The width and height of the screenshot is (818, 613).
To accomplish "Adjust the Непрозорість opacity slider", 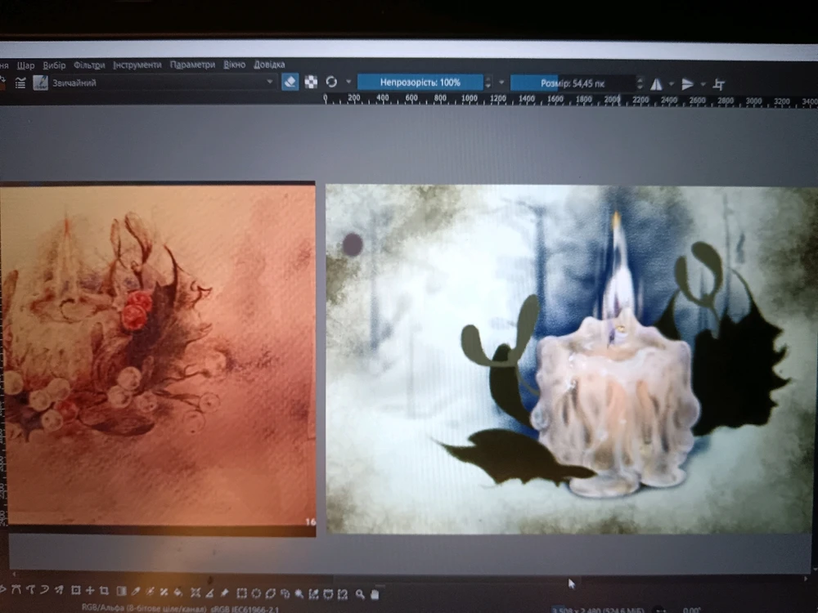I will (420, 83).
